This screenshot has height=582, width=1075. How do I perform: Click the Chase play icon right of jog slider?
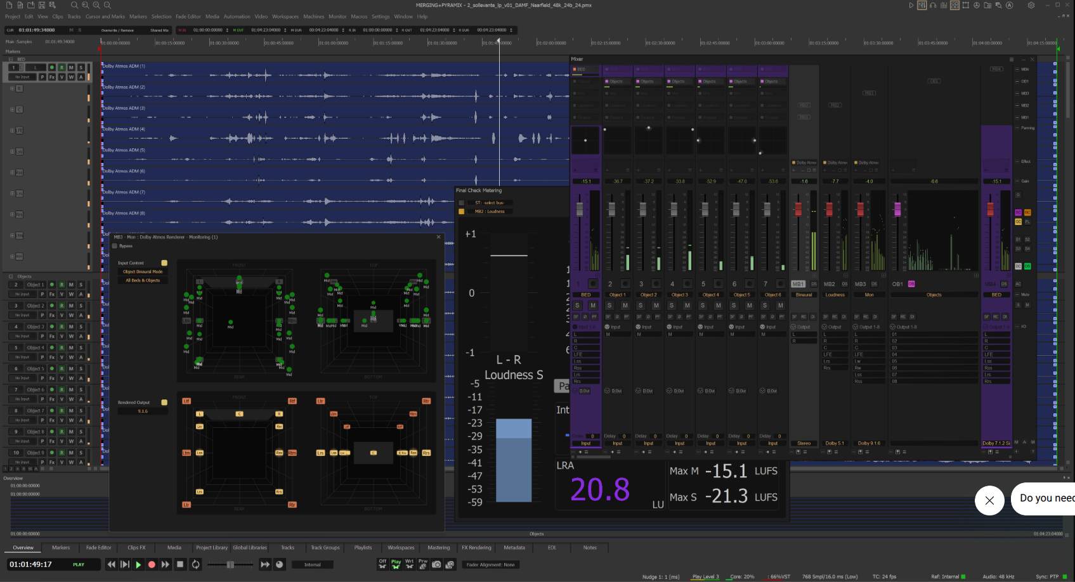tap(265, 564)
